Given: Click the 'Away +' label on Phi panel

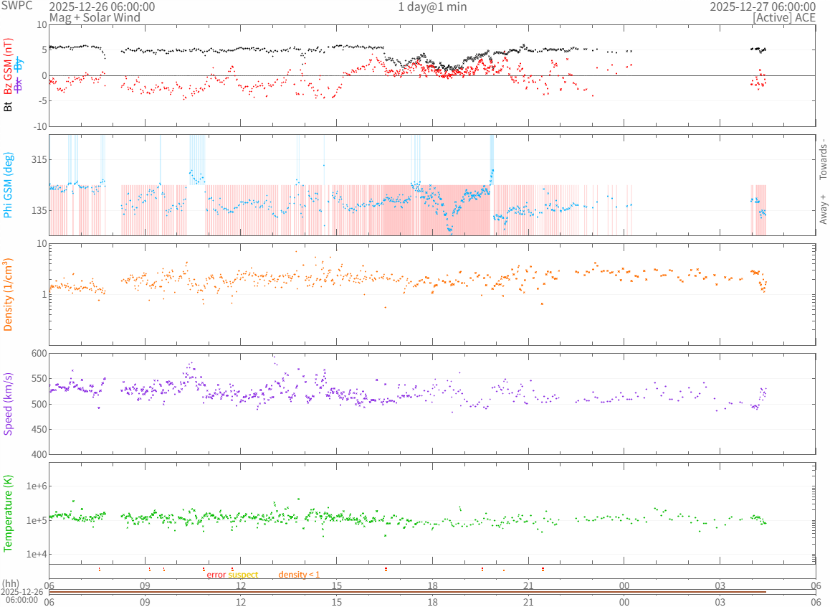Looking at the screenshot, I should [x=823, y=209].
